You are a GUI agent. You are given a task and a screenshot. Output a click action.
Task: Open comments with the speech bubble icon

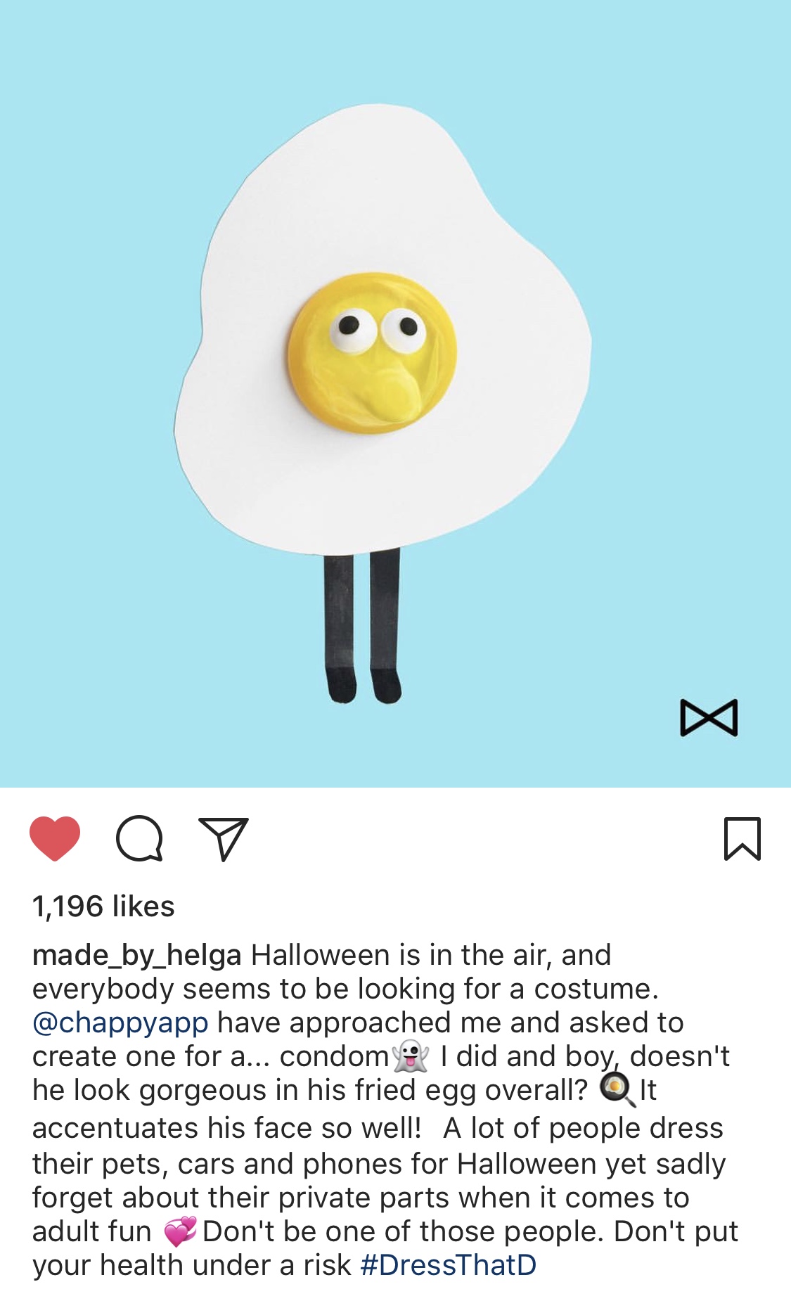[x=139, y=838]
